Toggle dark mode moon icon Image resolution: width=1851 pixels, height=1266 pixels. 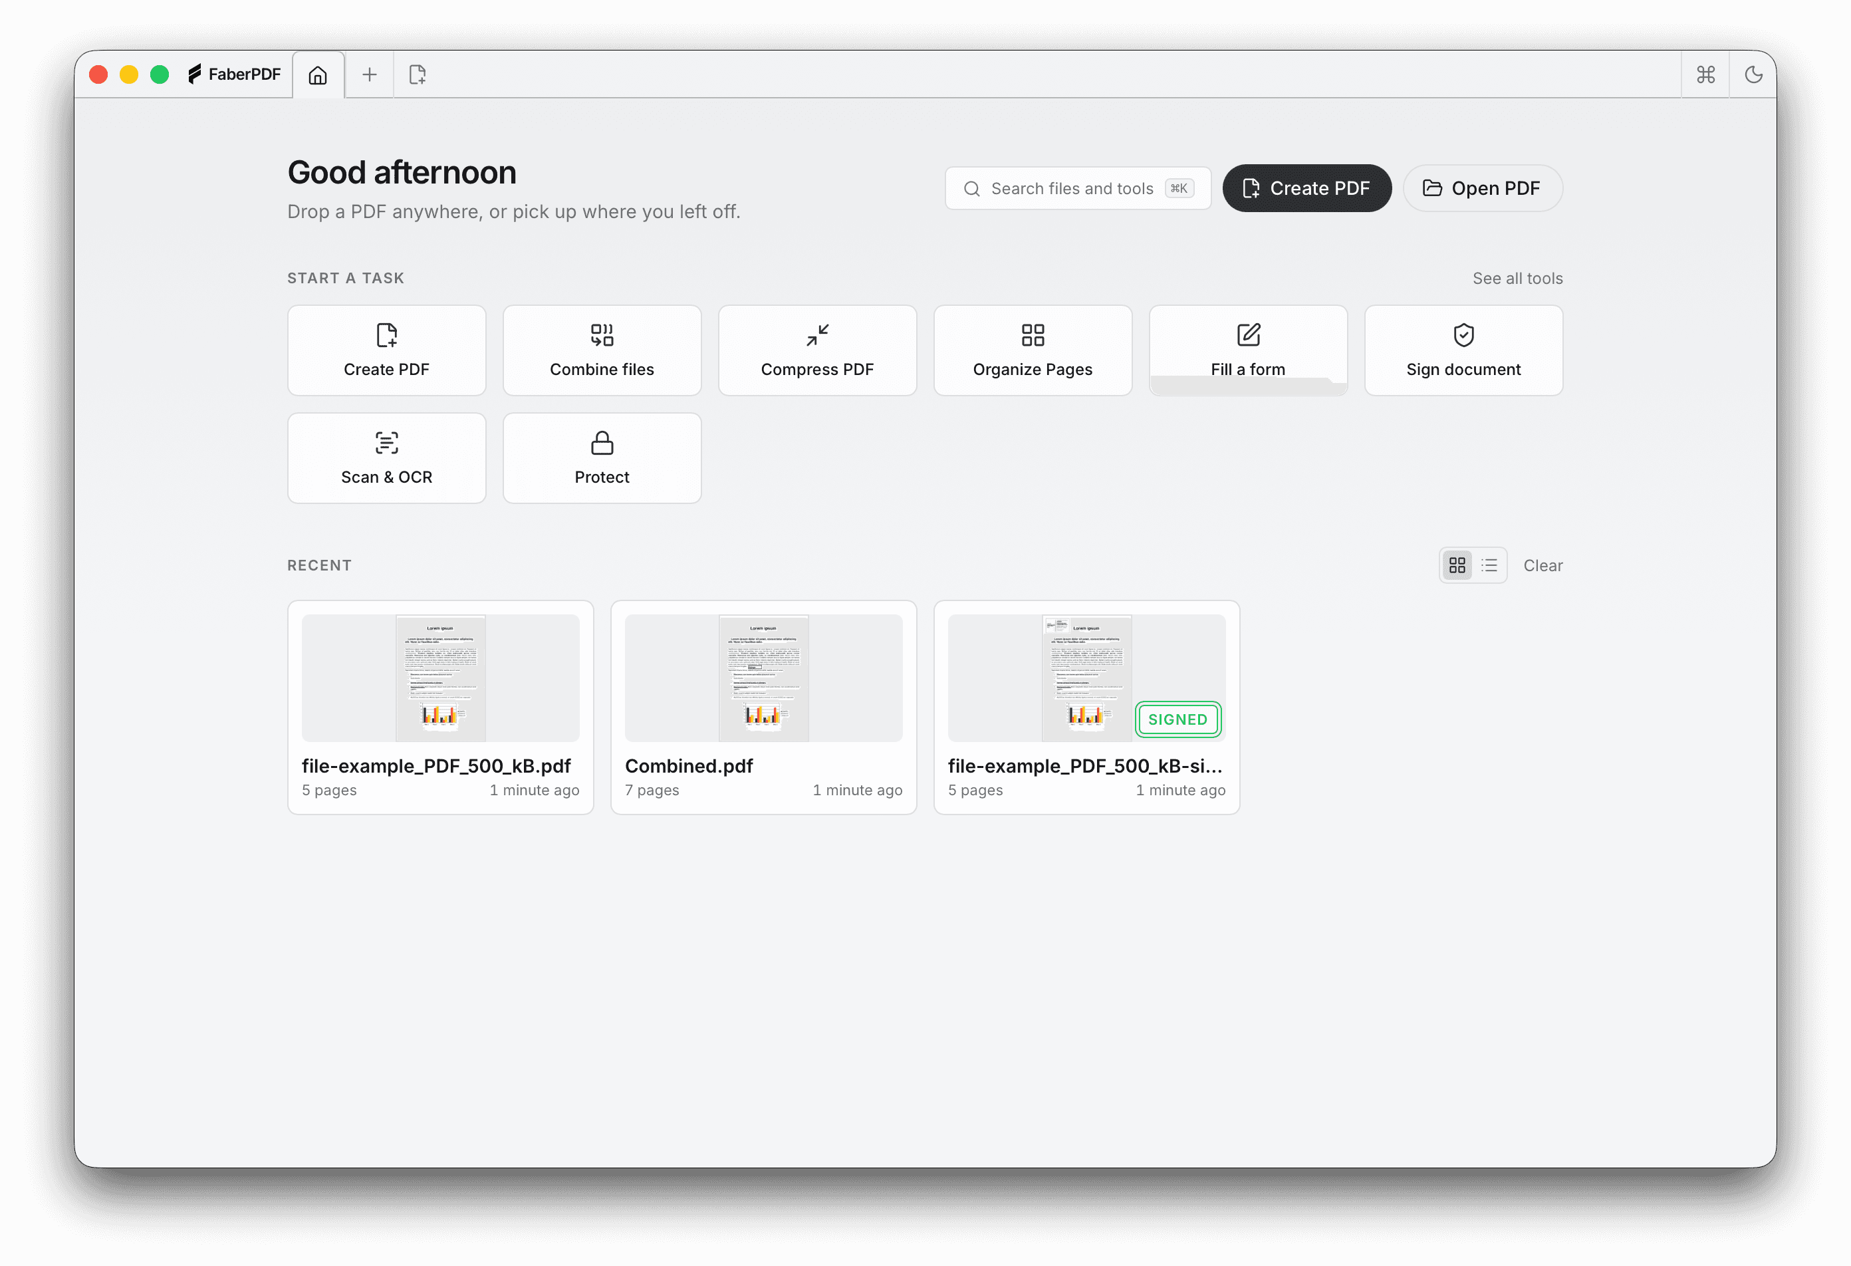tap(1753, 75)
